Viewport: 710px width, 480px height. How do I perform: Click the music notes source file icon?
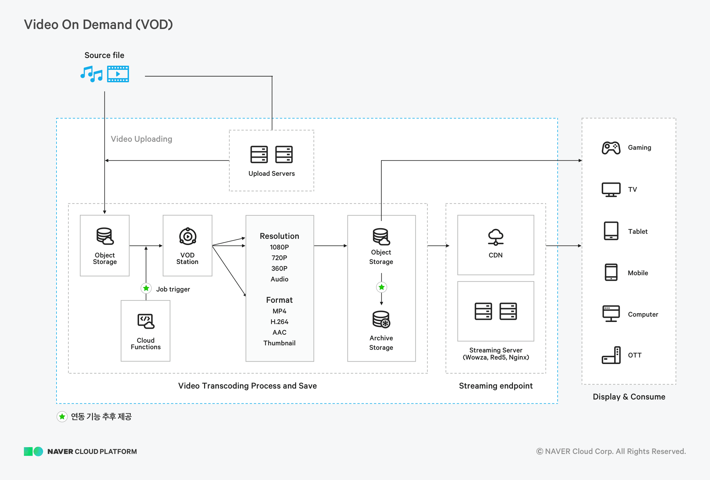(91, 74)
